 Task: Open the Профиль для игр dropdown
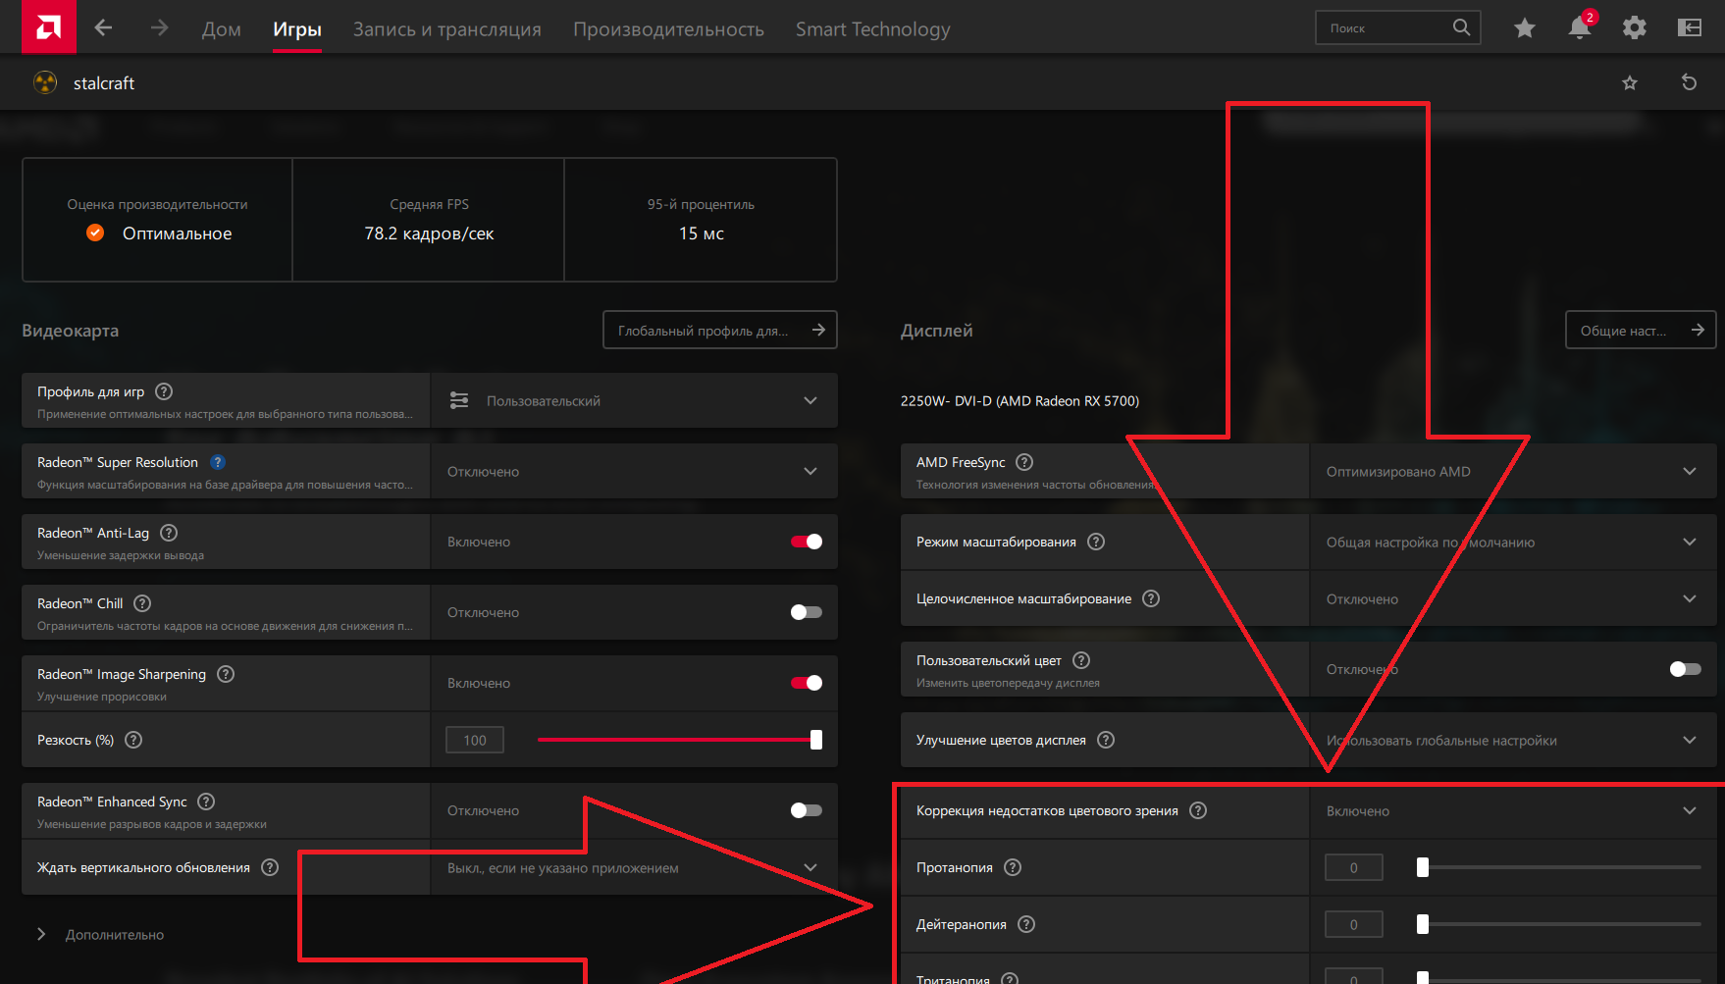(633, 400)
